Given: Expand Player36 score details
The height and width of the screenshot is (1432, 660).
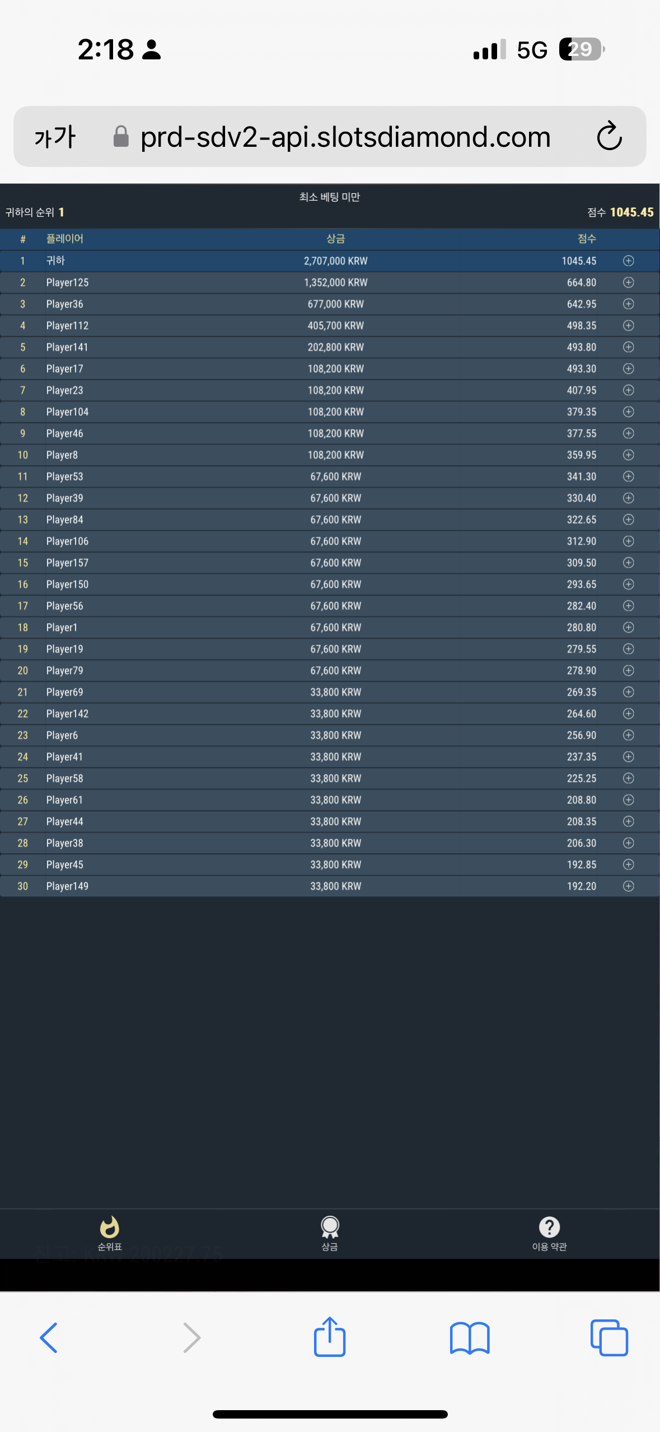Looking at the screenshot, I should 629,304.
